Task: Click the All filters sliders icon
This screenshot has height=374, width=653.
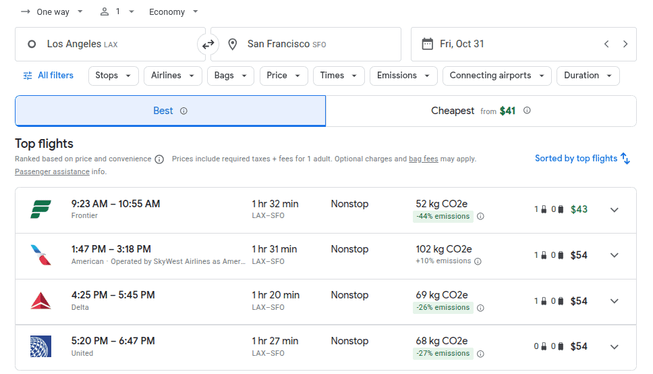Action: click(28, 76)
